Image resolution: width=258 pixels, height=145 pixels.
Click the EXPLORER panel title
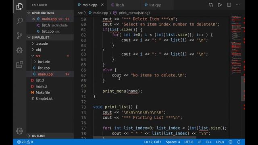(x=39, y=5)
